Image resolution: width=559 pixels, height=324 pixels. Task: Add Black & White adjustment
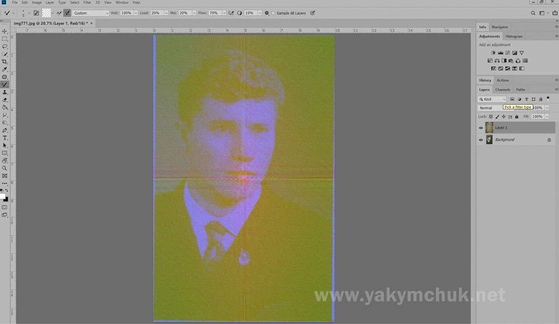[x=504, y=60]
